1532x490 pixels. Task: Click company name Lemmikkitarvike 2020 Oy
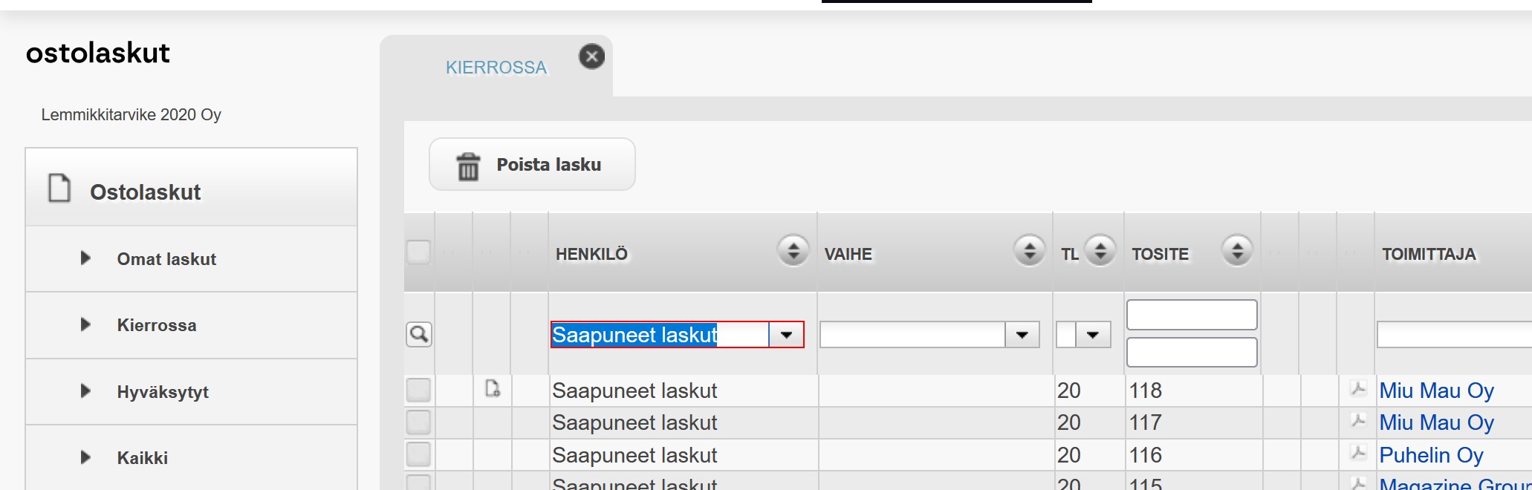click(x=131, y=114)
